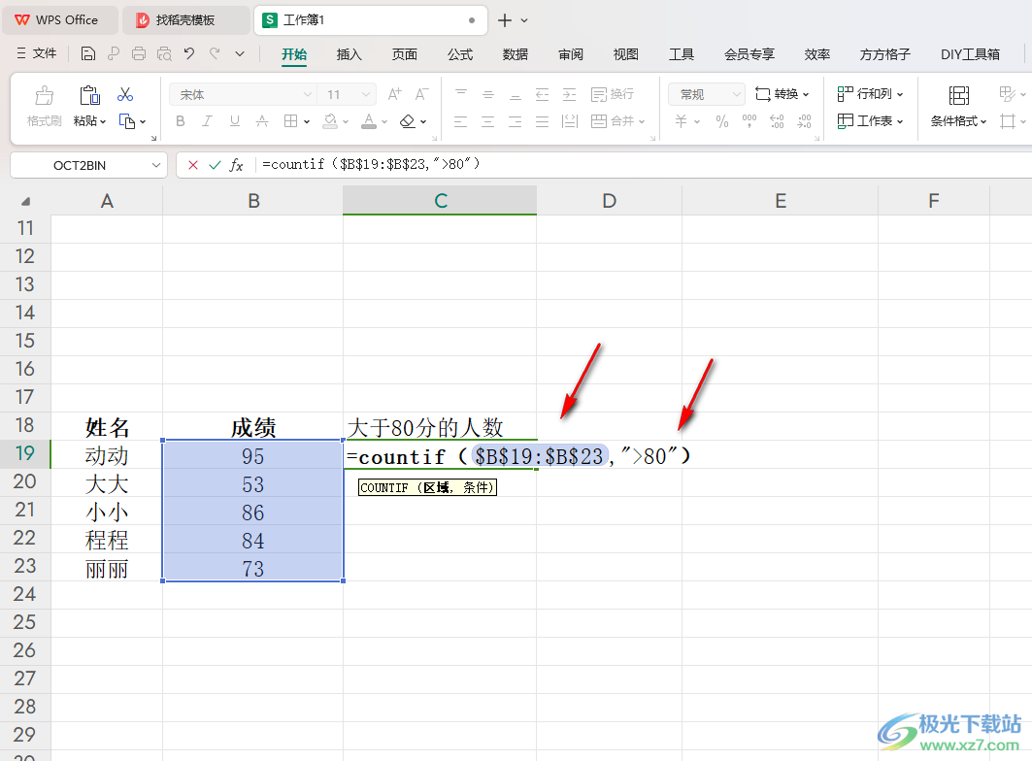Screen dimensions: 1032x761
Task: Switch to the Review (审阅) tab
Action: [570, 54]
